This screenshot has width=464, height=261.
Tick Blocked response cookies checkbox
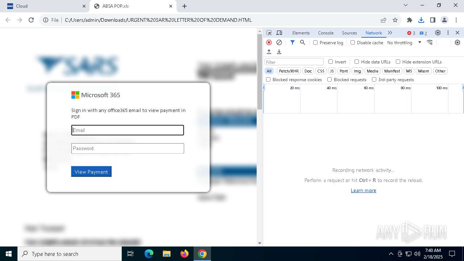[x=268, y=79]
